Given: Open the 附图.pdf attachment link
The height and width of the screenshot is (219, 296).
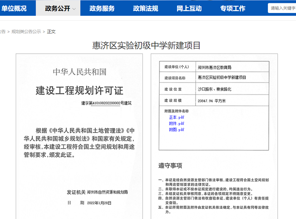Looking at the screenshot, I should pyautogui.click(x=177, y=130).
